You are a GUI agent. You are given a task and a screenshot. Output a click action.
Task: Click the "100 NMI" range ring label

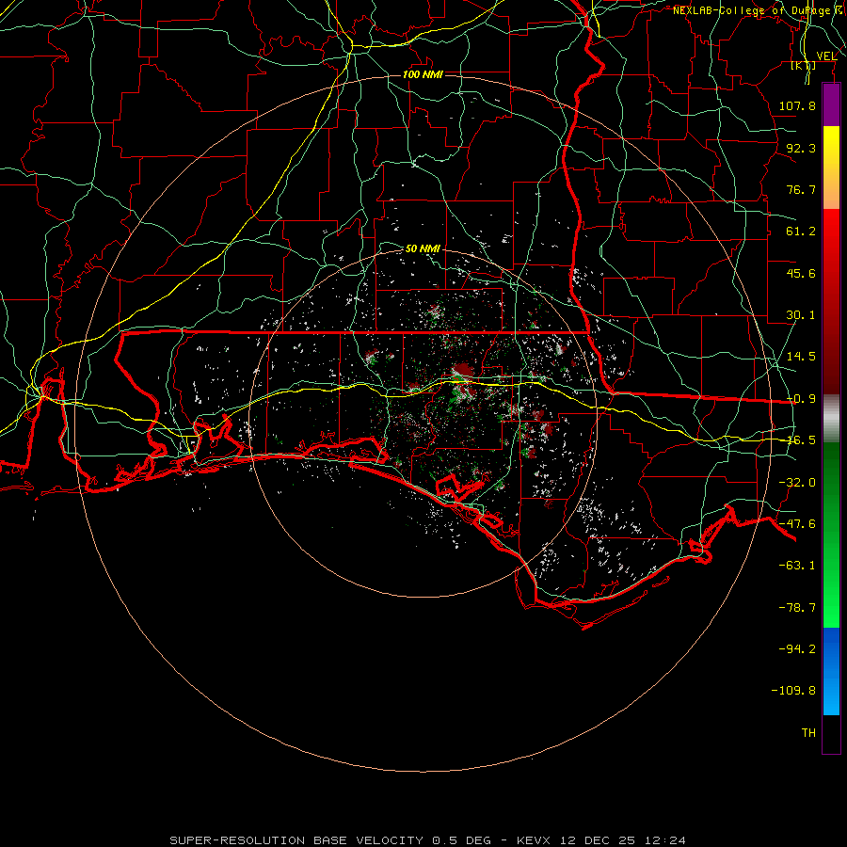[423, 74]
